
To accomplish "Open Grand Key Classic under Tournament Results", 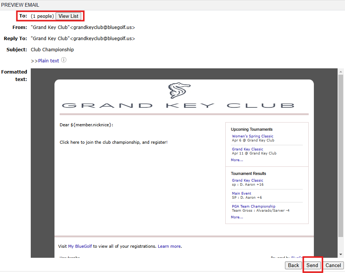I will pos(248,180).
